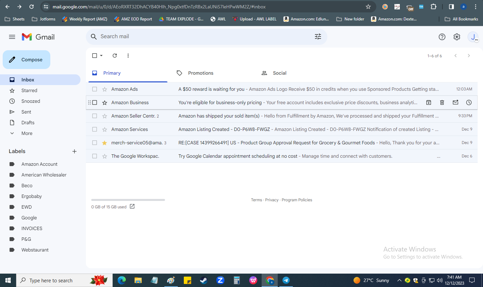The height and width of the screenshot is (287, 483).
Task: Open the Google account avatar menu
Action: coord(473,37)
